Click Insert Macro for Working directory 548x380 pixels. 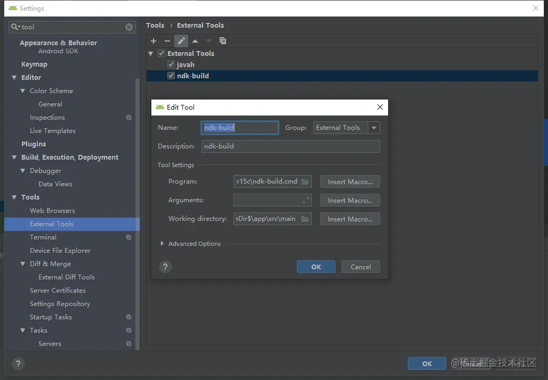point(350,219)
